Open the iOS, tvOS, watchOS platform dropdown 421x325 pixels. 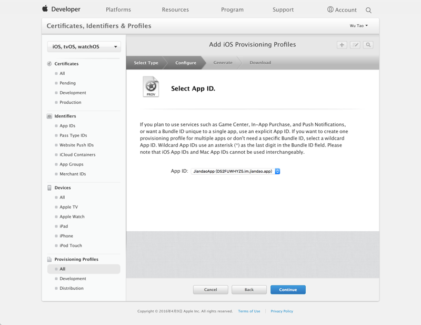click(x=84, y=46)
